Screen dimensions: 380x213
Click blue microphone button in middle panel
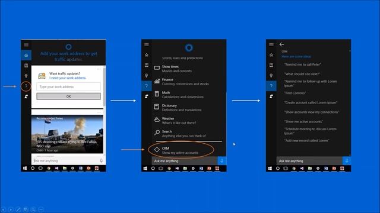pyautogui.click(x=221, y=161)
